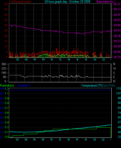Click temperature axis value 115
The image size is (121, 148).
point(118,88)
